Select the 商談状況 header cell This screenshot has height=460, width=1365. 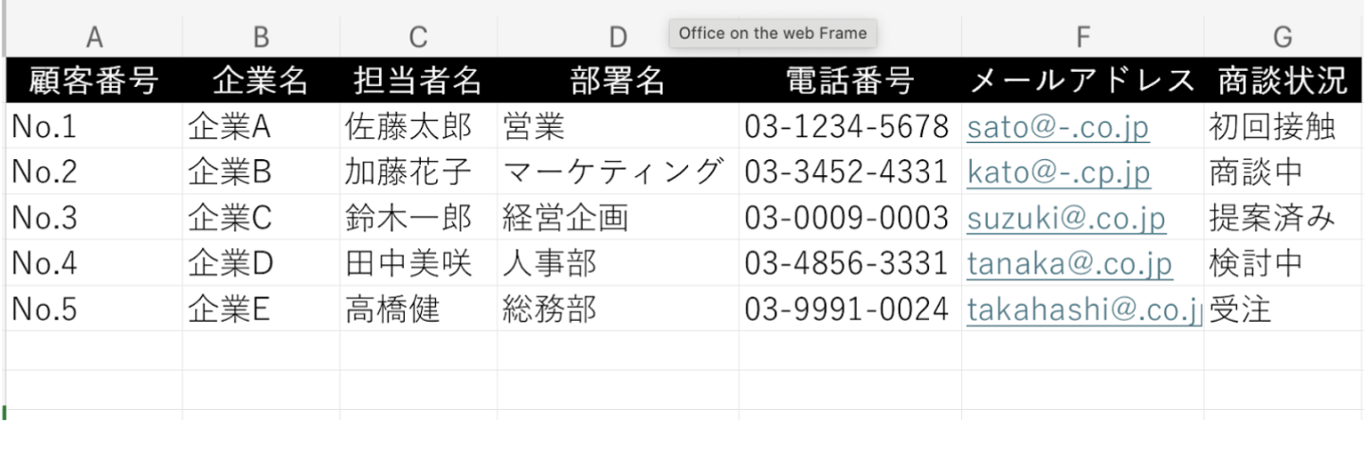tap(1283, 81)
